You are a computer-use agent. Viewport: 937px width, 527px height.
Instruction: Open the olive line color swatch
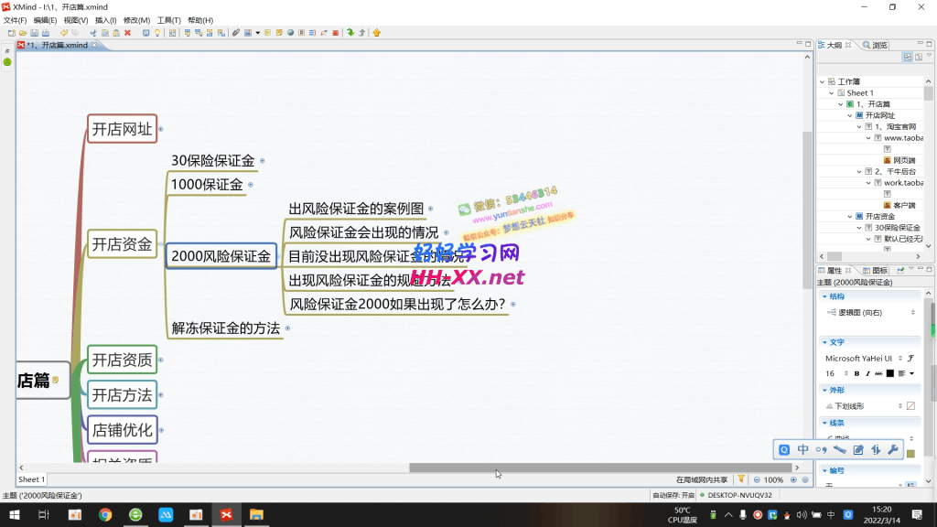coord(910,454)
